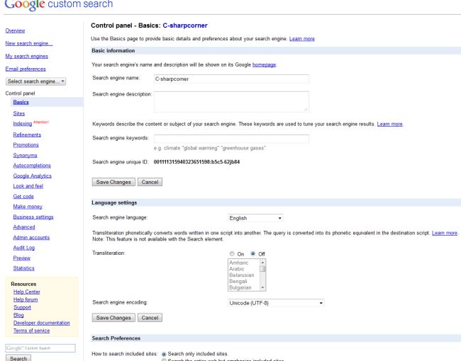Image resolution: width=461 pixels, height=361 pixels.
Task: Follow the Google homepage link
Action: coord(264,65)
